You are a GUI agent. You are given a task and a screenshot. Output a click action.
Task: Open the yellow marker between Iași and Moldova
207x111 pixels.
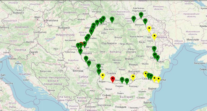click(154, 37)
